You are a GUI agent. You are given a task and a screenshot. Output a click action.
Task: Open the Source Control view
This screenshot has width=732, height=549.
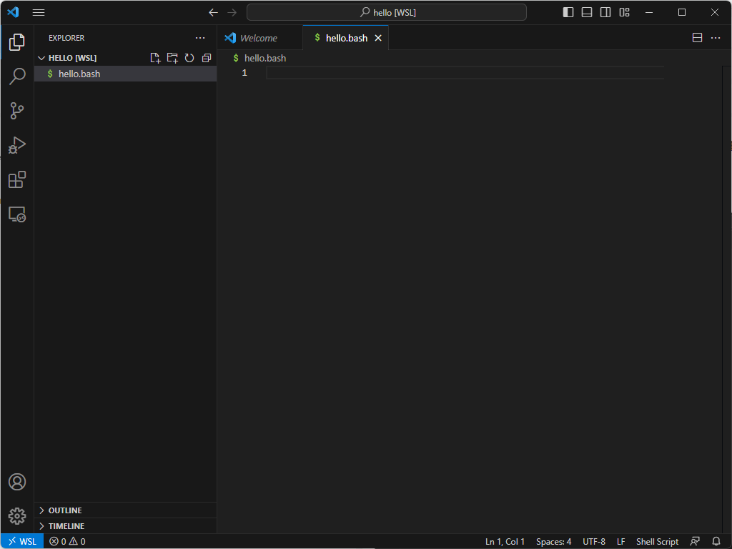pyautogui.click(x=17, y=111)
